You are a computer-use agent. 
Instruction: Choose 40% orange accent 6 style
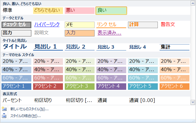coord(175,70)
